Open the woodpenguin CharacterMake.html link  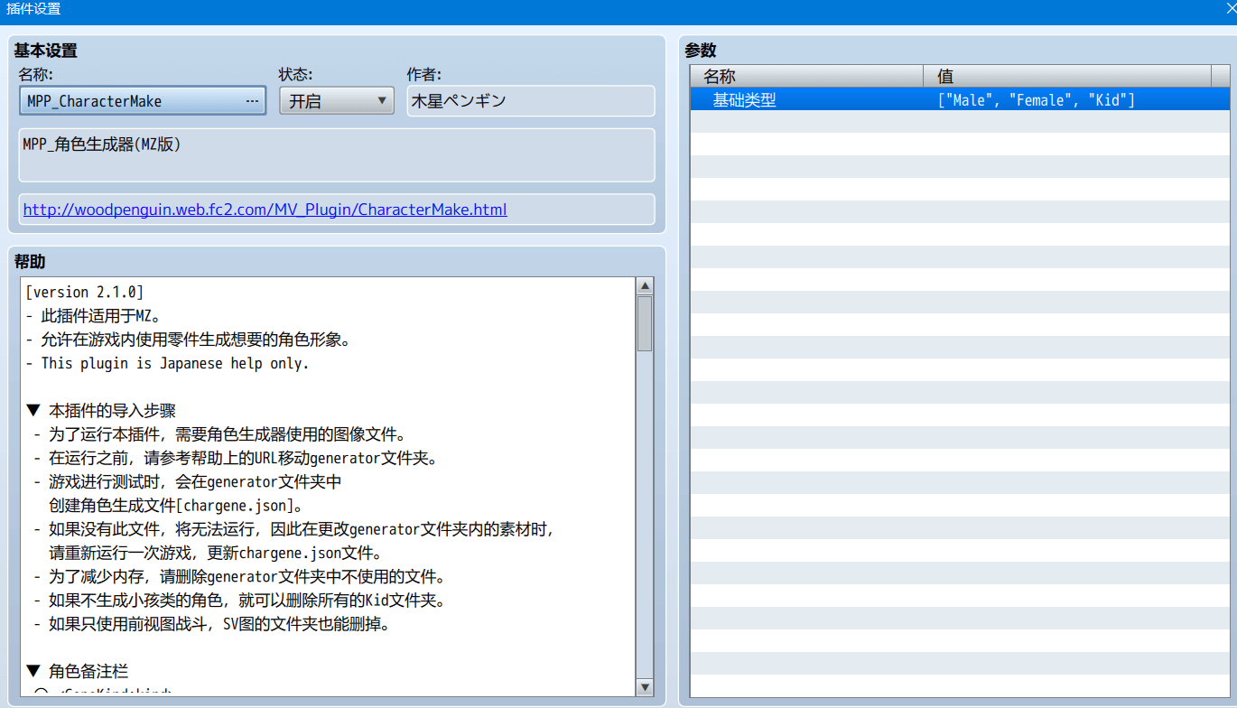265,210
